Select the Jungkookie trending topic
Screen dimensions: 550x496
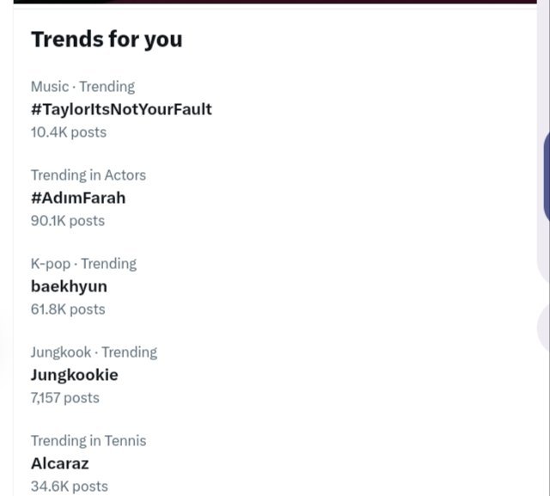[74, 375]
